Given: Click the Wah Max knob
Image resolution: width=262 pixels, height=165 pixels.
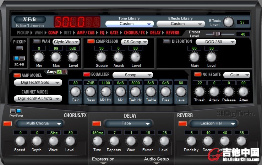Looking at the screenshot, I should pos(56,57).
